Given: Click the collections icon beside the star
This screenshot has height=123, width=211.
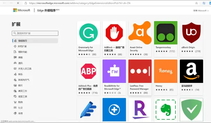Looking at the screenshot, I should pos(204,3).
